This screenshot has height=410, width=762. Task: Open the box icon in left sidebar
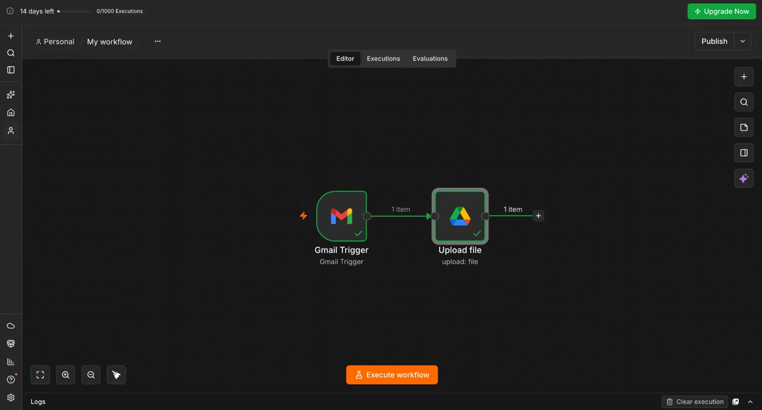(10, 344)
